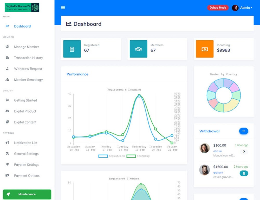Toggle the Debug Mode badge
Viewport: 260px width, 200px height.
click(x=218, y=8)
